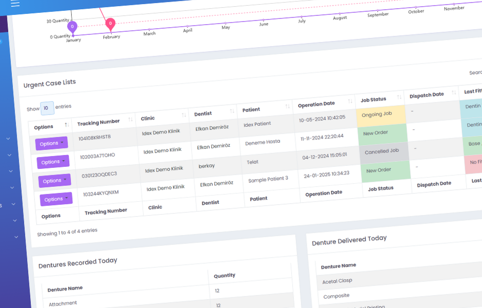Click the Job Status column sort arrows

tap(399, 97)
